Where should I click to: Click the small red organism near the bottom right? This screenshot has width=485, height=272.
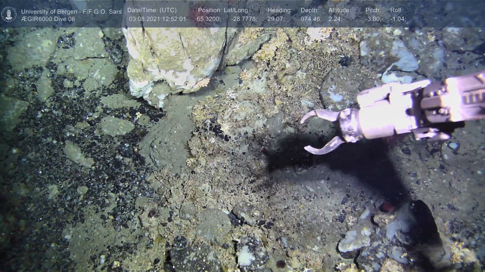tap(387, 207)
